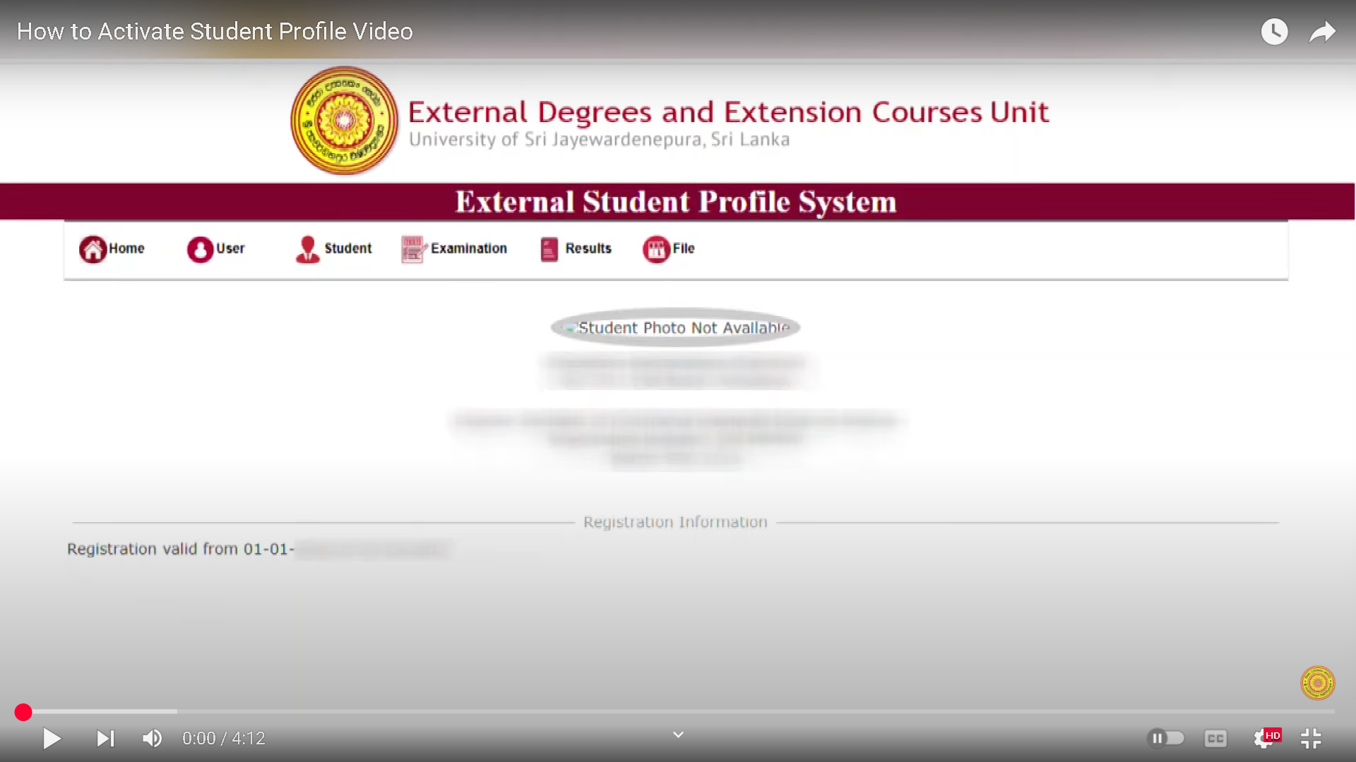
Task: Click the video title link
Action: [x=215, y=32]
